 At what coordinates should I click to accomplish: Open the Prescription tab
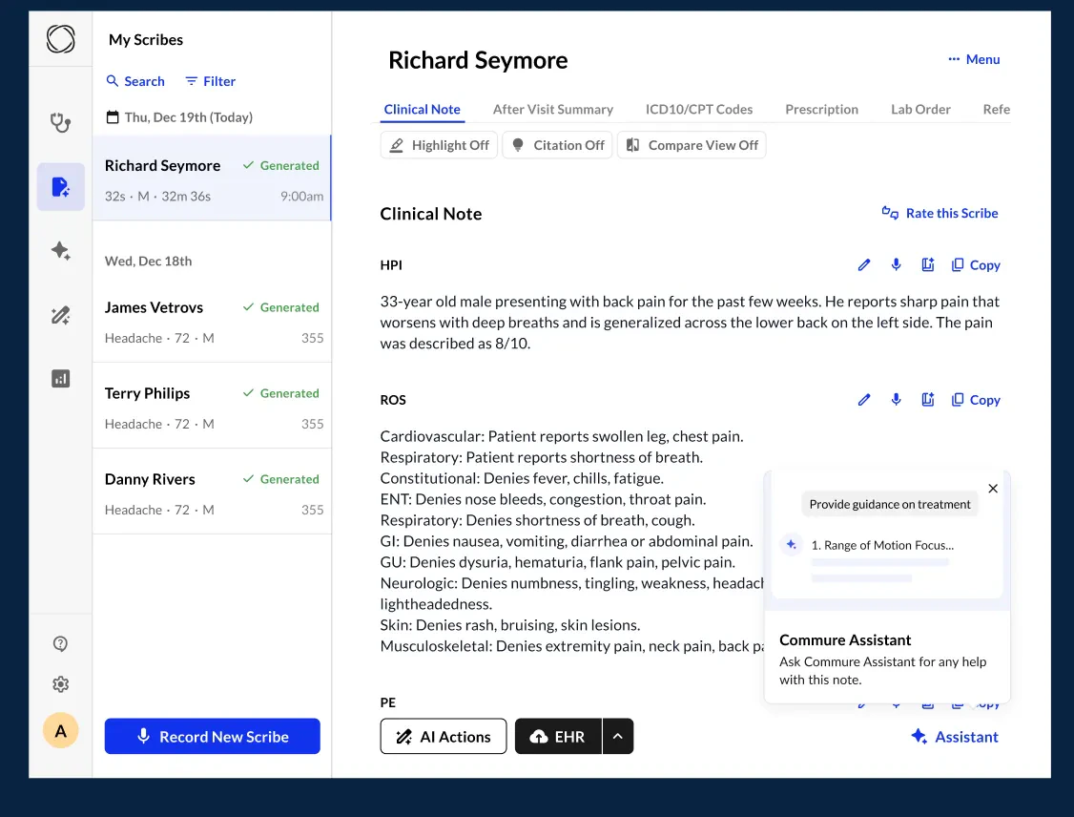(821, 109)
